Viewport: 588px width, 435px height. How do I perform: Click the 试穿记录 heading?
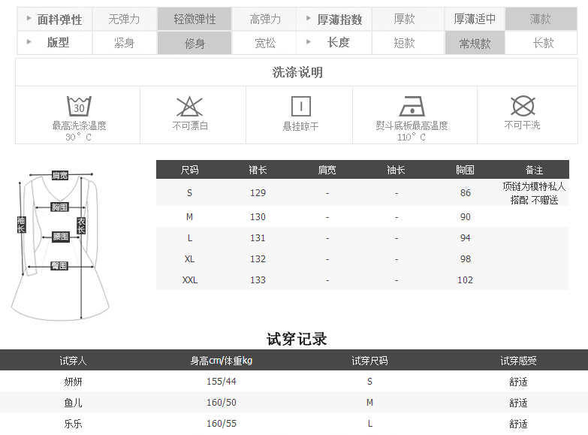[297, 339]
